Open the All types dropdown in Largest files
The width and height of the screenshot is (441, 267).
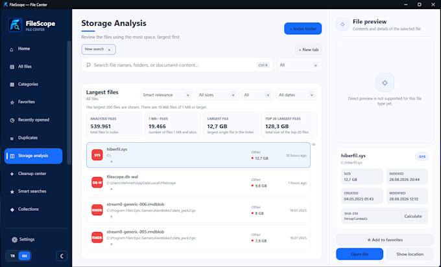257,95
